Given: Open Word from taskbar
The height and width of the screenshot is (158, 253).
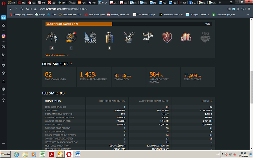Looking at the screenshot, I should pos(77,154).
